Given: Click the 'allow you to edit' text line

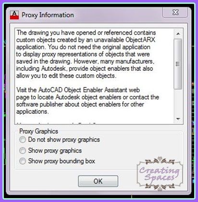Looking at the screenshot, I should (x=66, y=76).
